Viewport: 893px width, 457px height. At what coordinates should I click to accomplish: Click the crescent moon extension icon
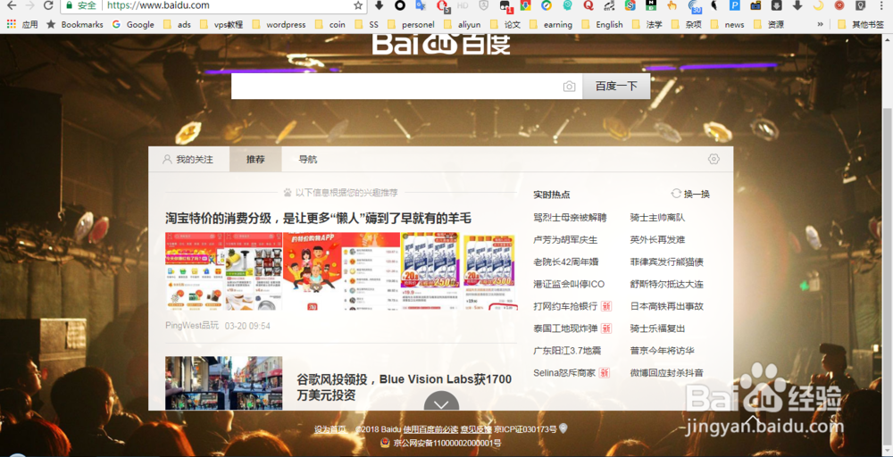coord(818,5)
